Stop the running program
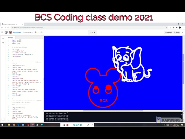Image resolution: width=185 pixels, height=139 pixels. pos(92,32)
